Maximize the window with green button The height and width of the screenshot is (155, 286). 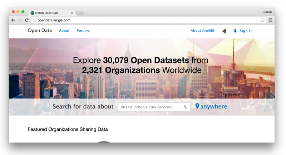pos(23,12)
